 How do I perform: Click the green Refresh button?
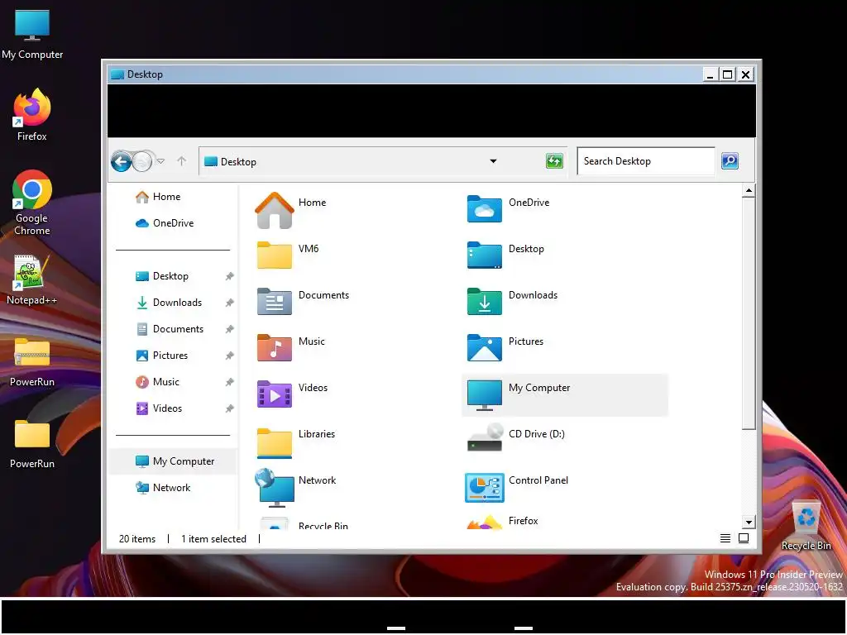coord(554,161)
